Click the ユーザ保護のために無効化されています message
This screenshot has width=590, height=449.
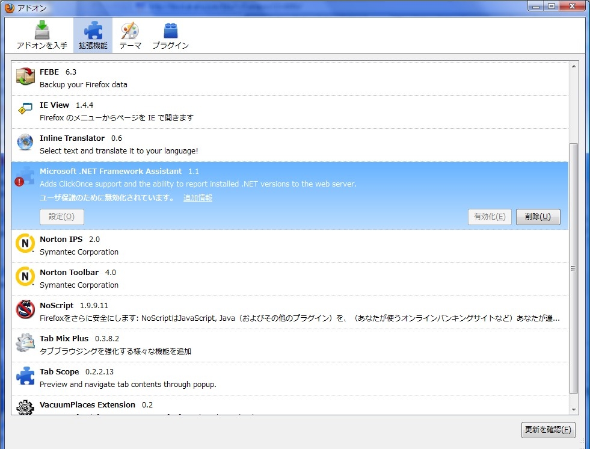[107, 198]
